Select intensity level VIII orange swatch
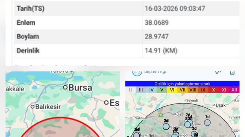Screen dimensions: 245x137 [193, 90]
